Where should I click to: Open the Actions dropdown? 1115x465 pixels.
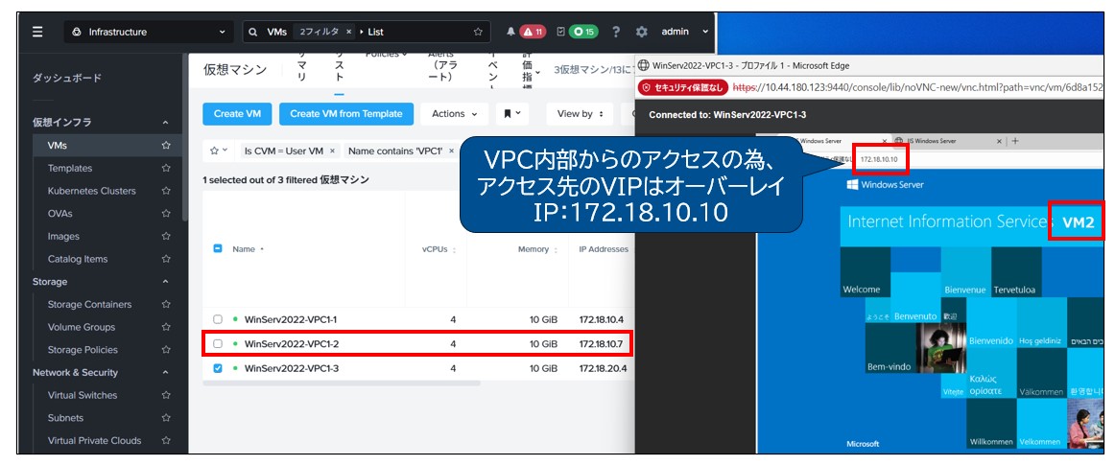(x=454, y=114)
